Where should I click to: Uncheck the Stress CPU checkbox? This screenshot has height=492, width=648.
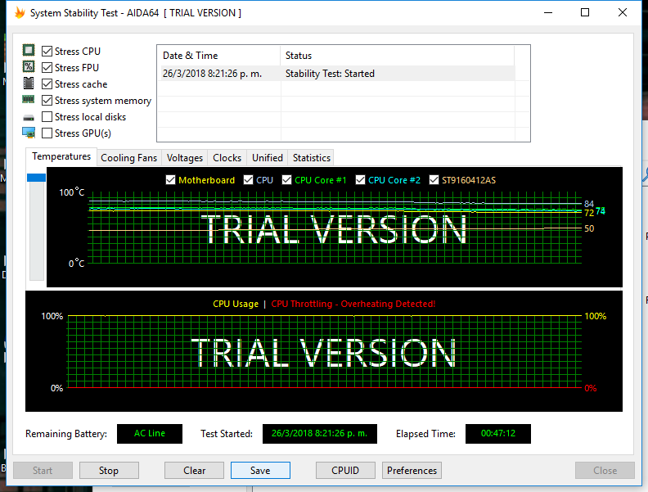pyautogui.click(x=47, y=52)
